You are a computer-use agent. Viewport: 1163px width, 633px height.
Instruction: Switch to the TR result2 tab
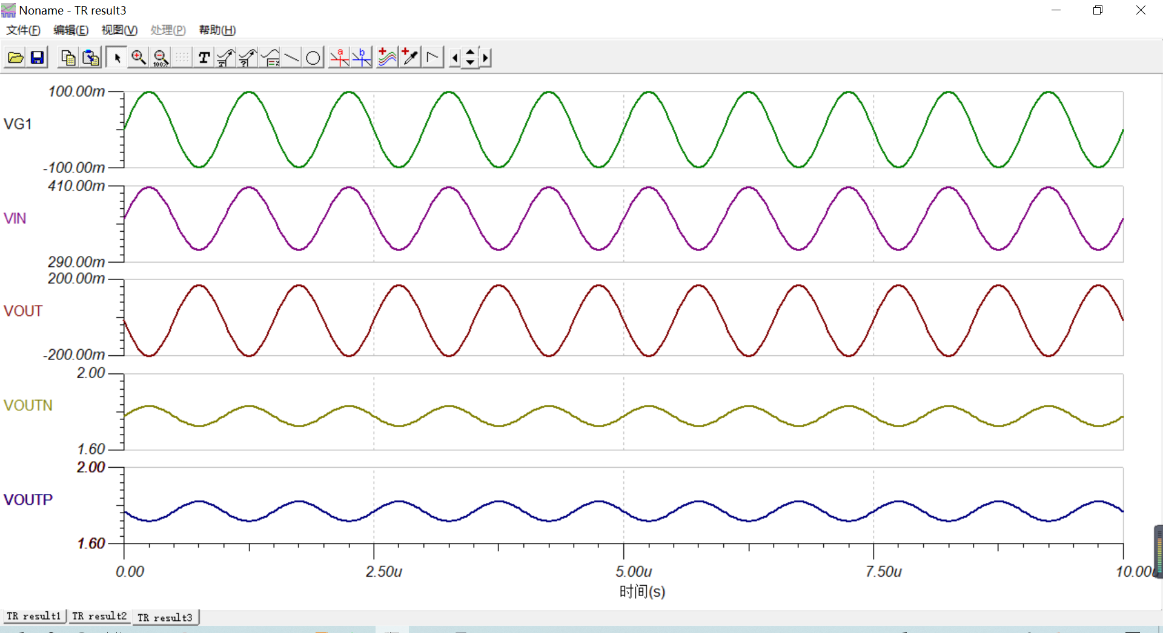click(x=99, y=616)
